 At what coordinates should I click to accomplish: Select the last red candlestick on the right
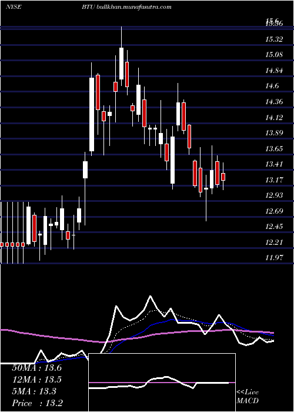click(223, 177)
